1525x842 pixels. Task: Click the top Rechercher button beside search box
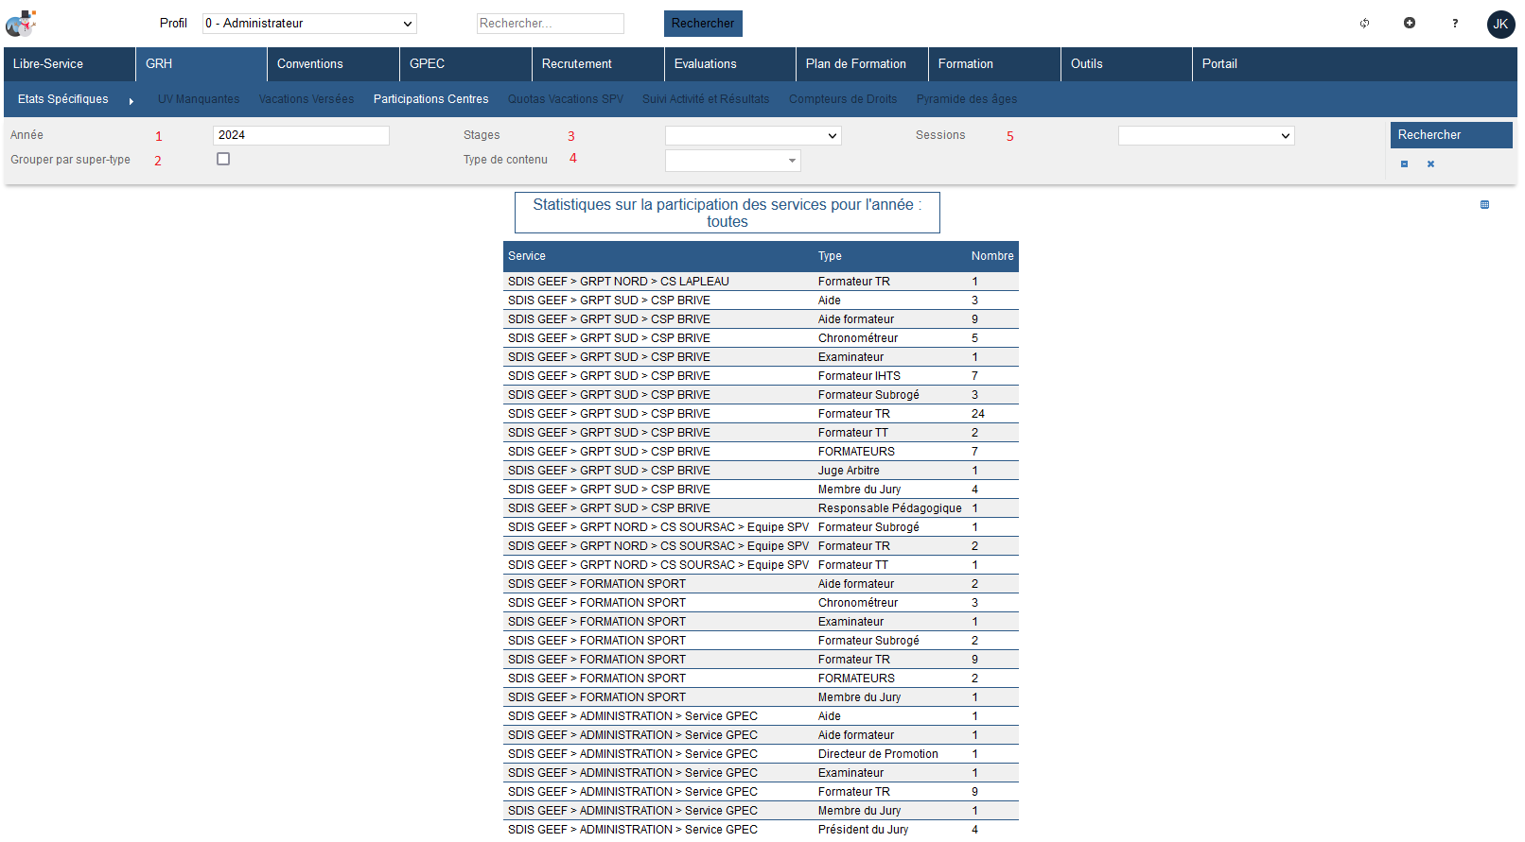702,24
